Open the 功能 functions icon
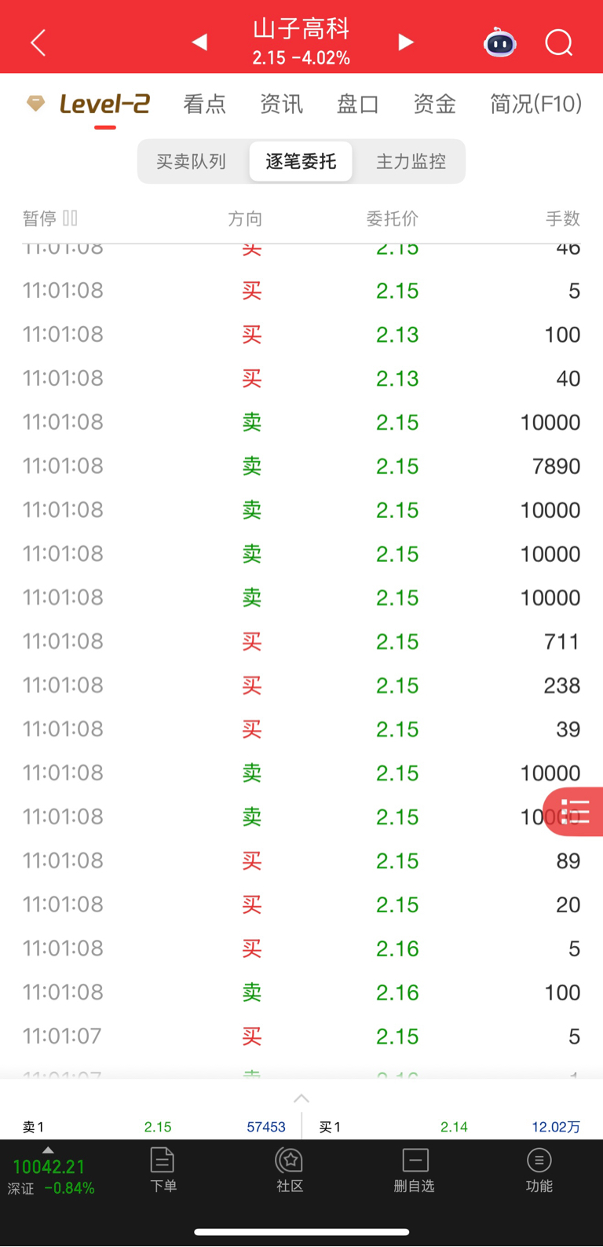The width and height of the screenshot is (603, 1247). (539, 1170)
